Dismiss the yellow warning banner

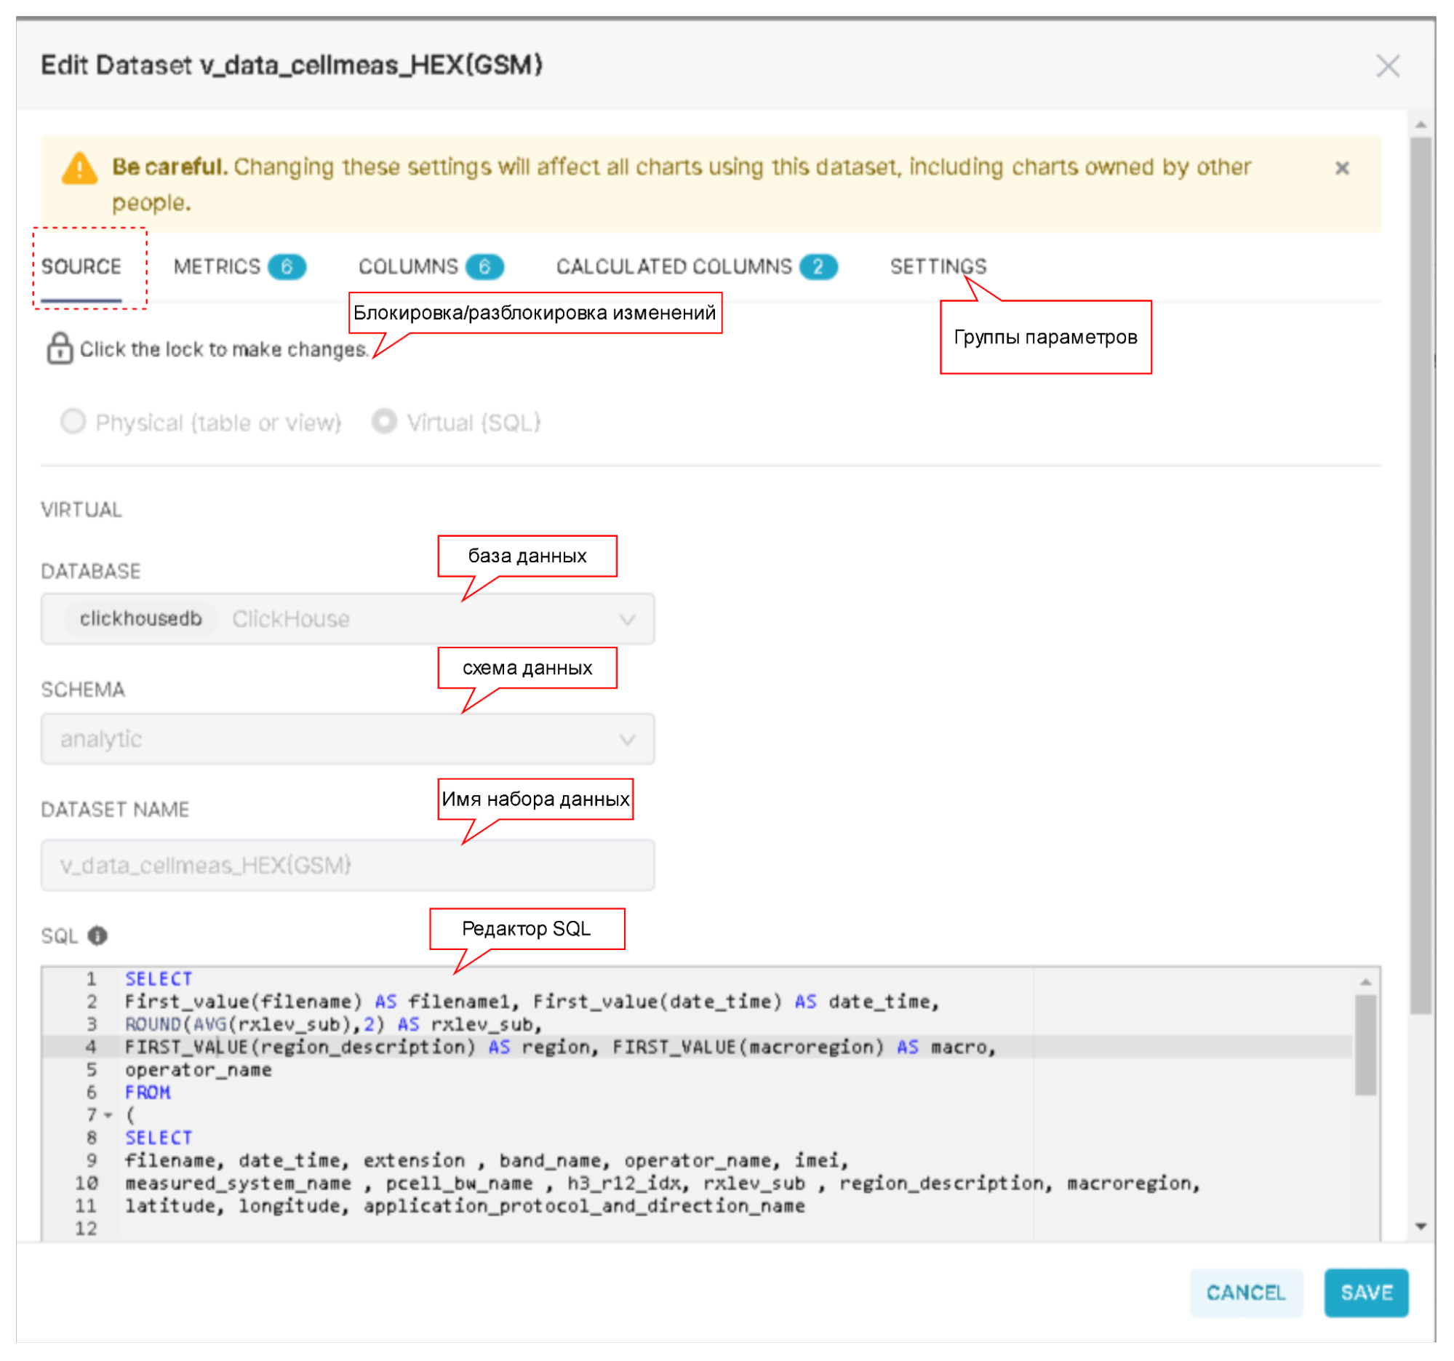pos(1341,168)
